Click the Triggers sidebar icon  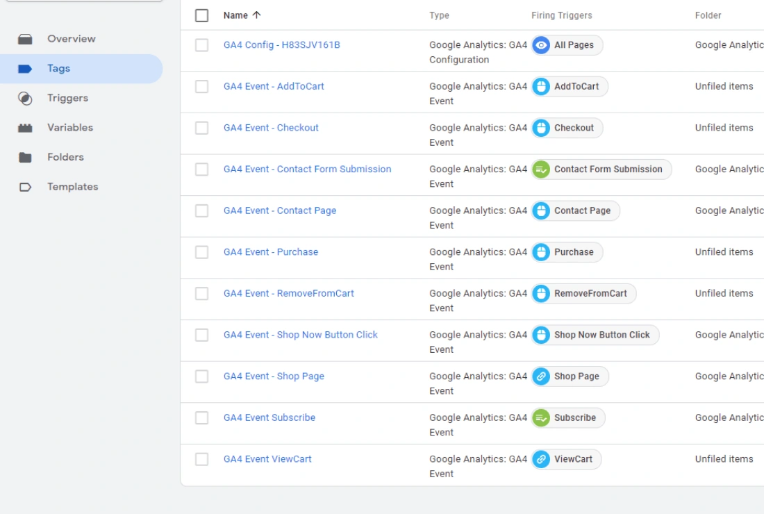tap(25, 99)
